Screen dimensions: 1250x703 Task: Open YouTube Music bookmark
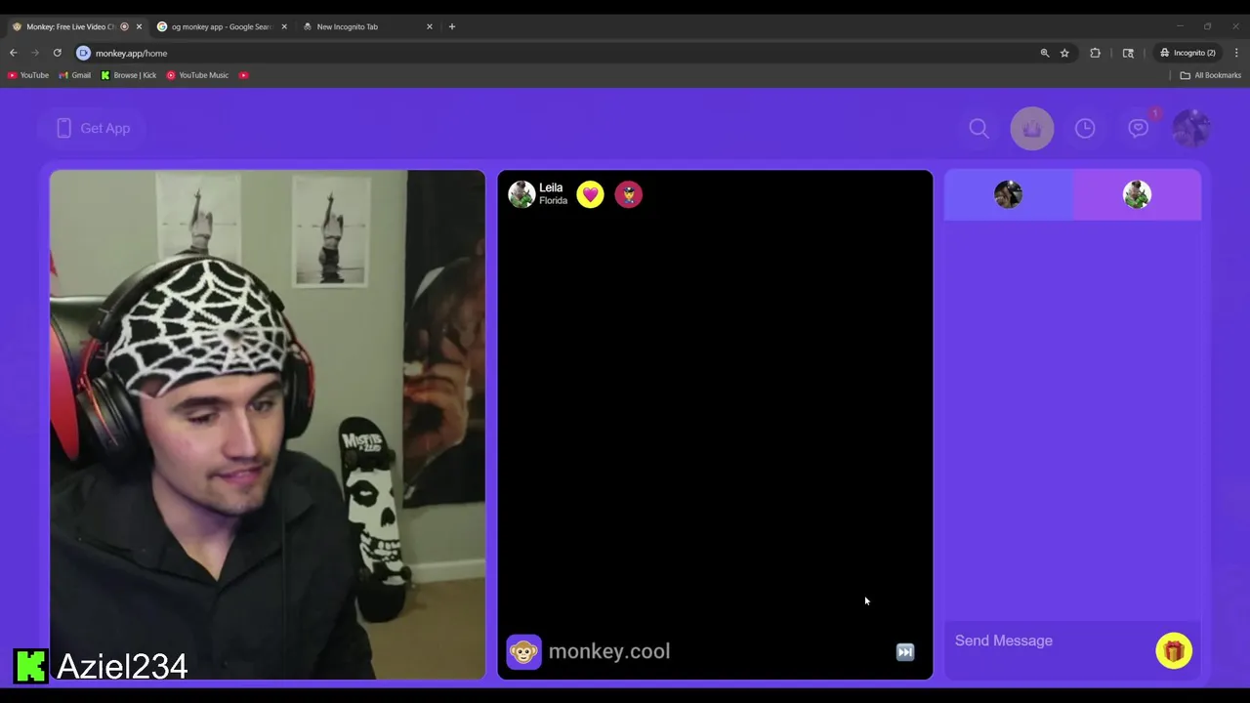(197, 75)
